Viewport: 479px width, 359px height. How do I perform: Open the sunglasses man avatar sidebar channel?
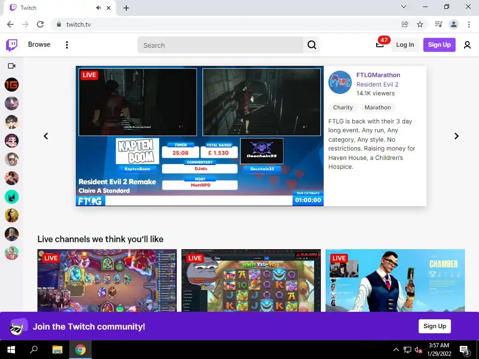12,159
